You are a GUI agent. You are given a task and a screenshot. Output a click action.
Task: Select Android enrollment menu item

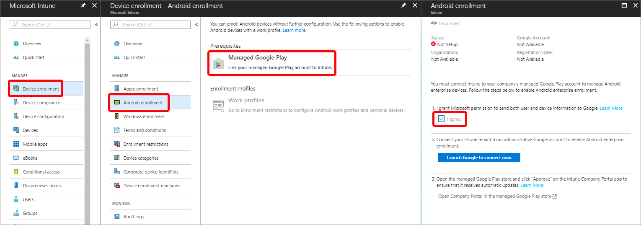click(x=150, y=103)
